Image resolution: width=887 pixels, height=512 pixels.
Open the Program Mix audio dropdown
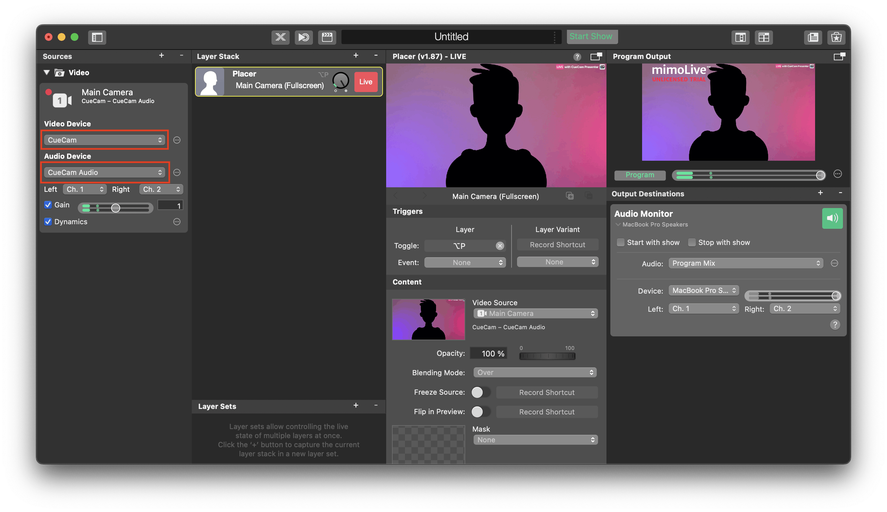click(x=745, y=263)
